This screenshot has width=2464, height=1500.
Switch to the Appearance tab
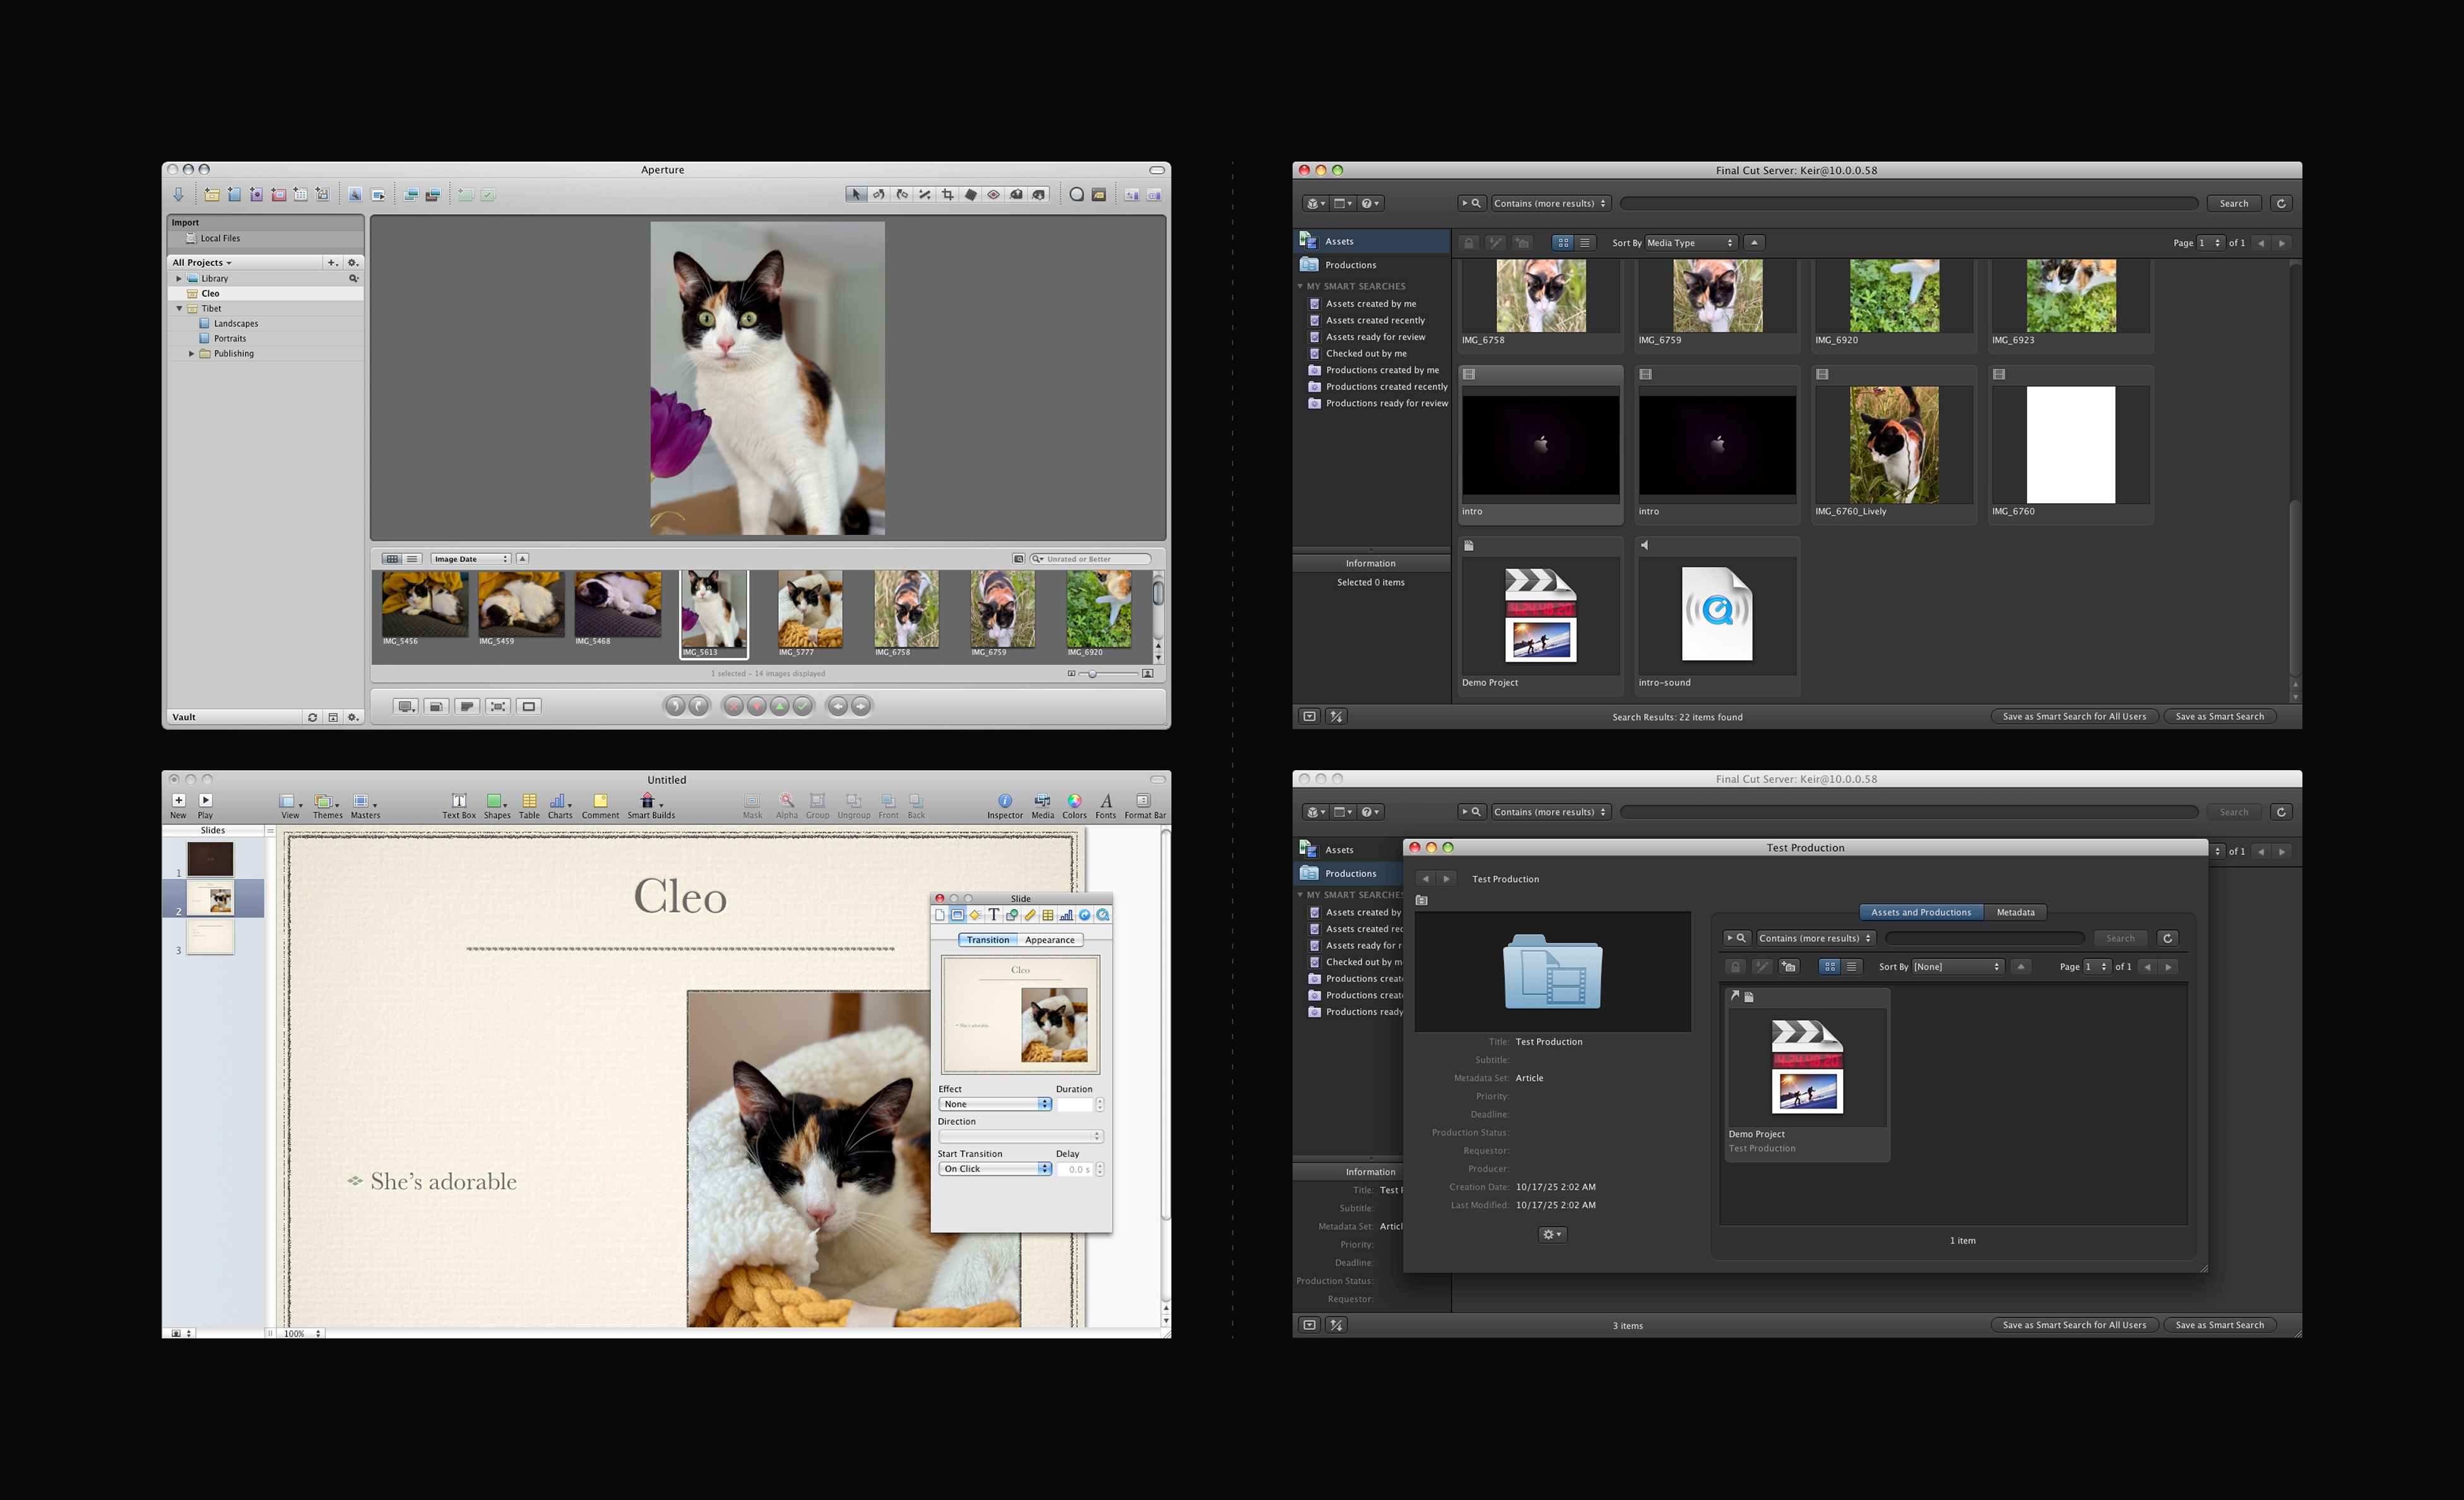[1049, 940]
